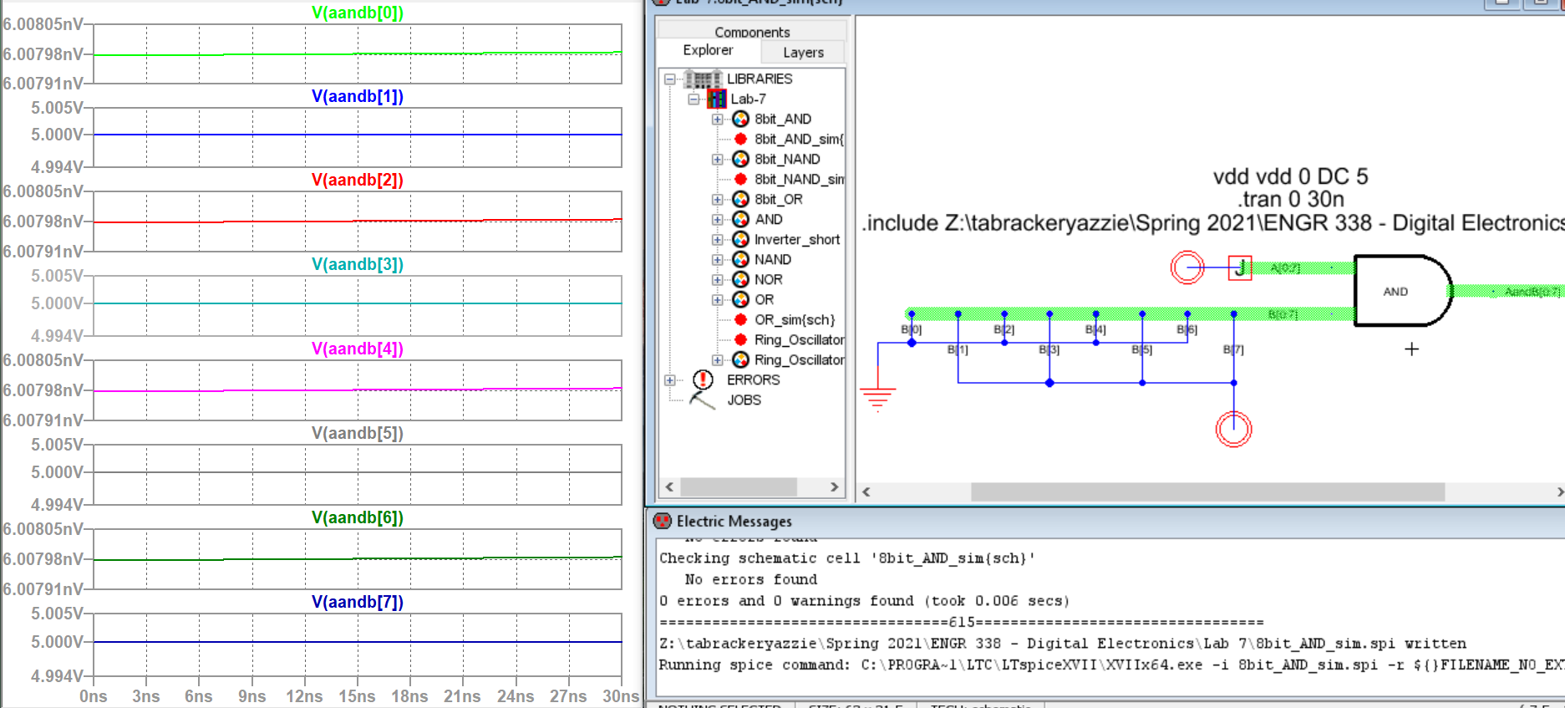Screen dimensions: 1565x708
Task: Click the V(aandb[4]) trace label
Action: pos(357,349)
